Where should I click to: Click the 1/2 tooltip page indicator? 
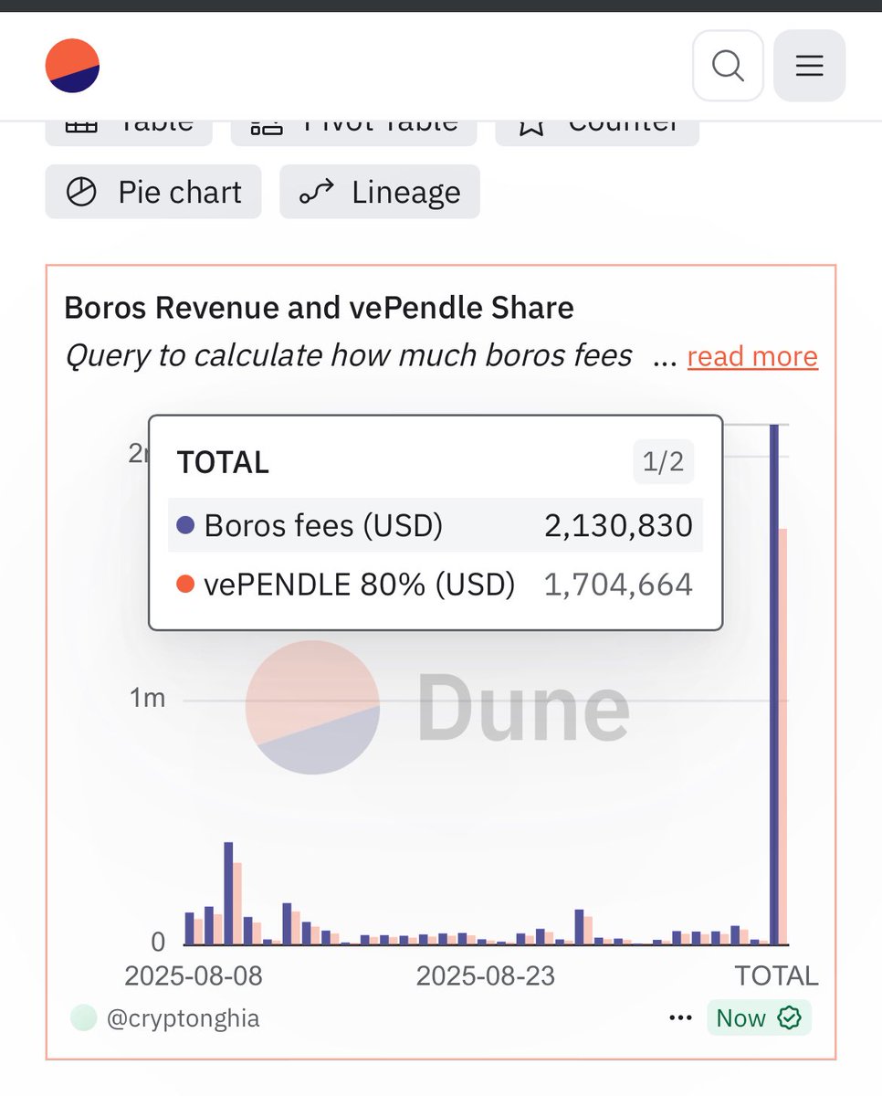(x=664, y=462)
